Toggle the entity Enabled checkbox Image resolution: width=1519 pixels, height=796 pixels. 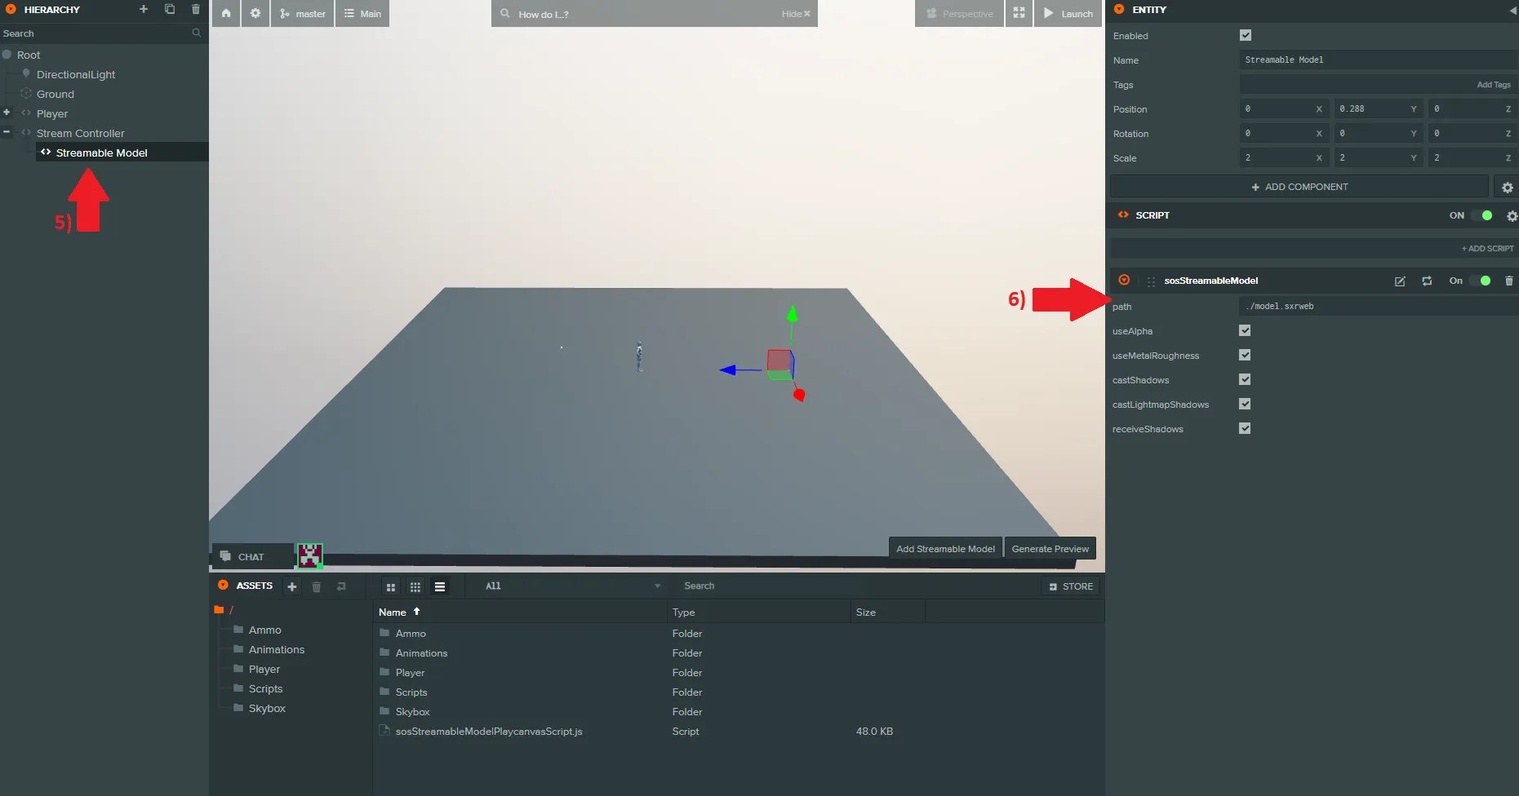coord(1245,35)
